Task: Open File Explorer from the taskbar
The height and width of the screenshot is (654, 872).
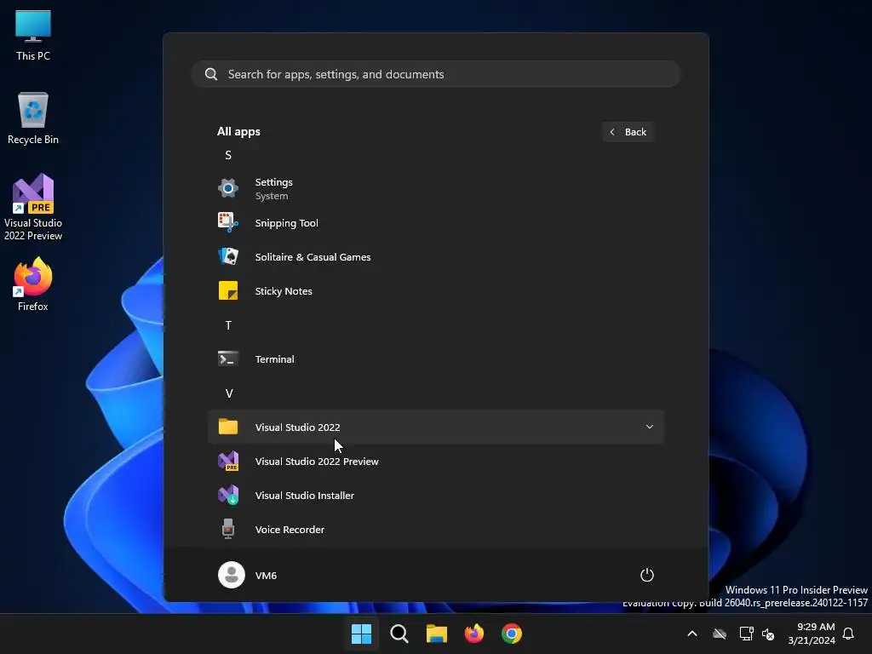Action: (x=437, y=634)
